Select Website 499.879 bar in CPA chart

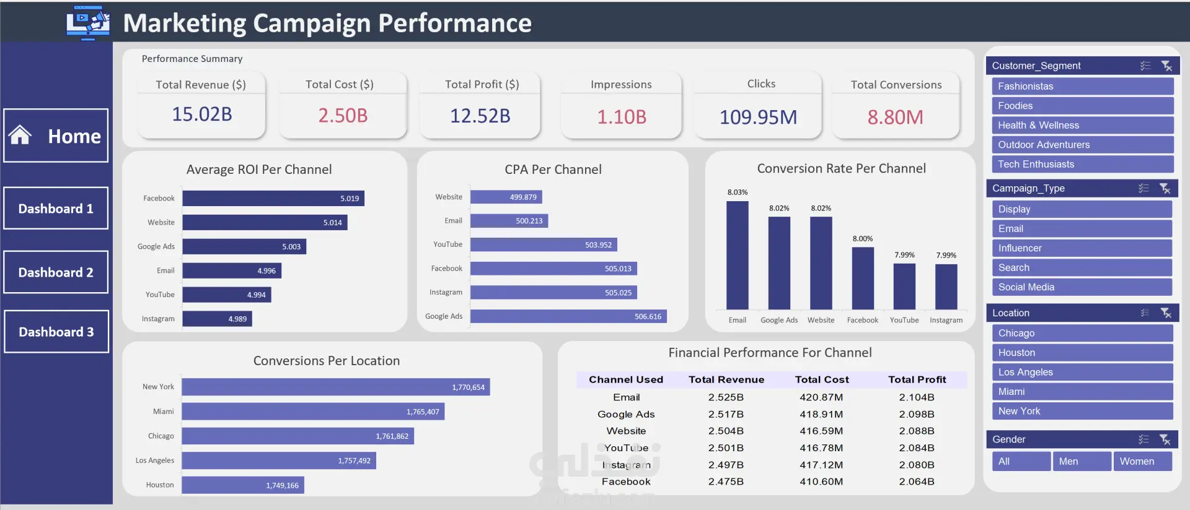point(506,197)
